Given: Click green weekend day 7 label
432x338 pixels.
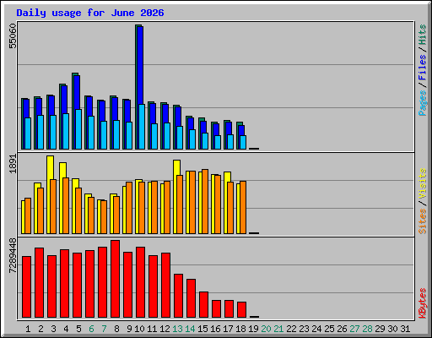Looking at the screenshot, I should coord(104,329).
